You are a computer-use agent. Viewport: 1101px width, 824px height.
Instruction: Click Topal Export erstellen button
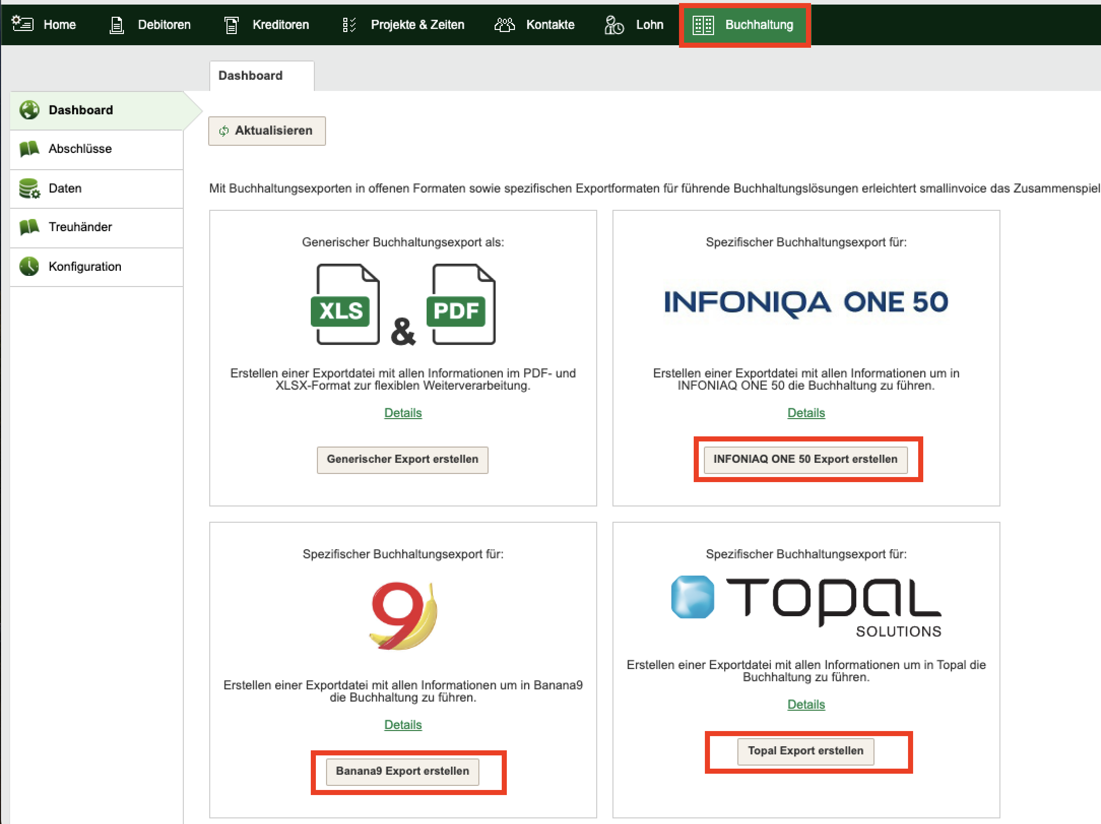pyautogui.click(x=806, y=751)
